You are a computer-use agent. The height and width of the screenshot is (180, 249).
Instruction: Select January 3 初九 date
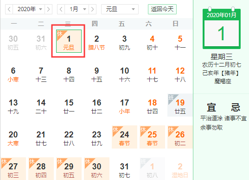[124, 43]
